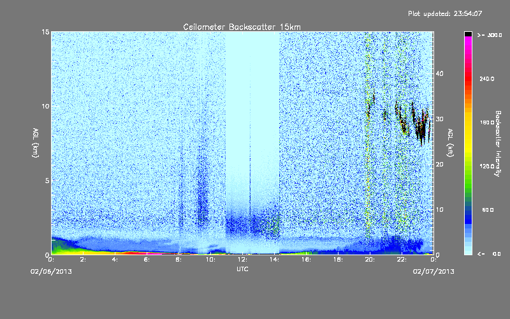Click the 2: hour tick on the time axis
The image size is (510, 319).
pyautogui.click(x=83, y=260)
